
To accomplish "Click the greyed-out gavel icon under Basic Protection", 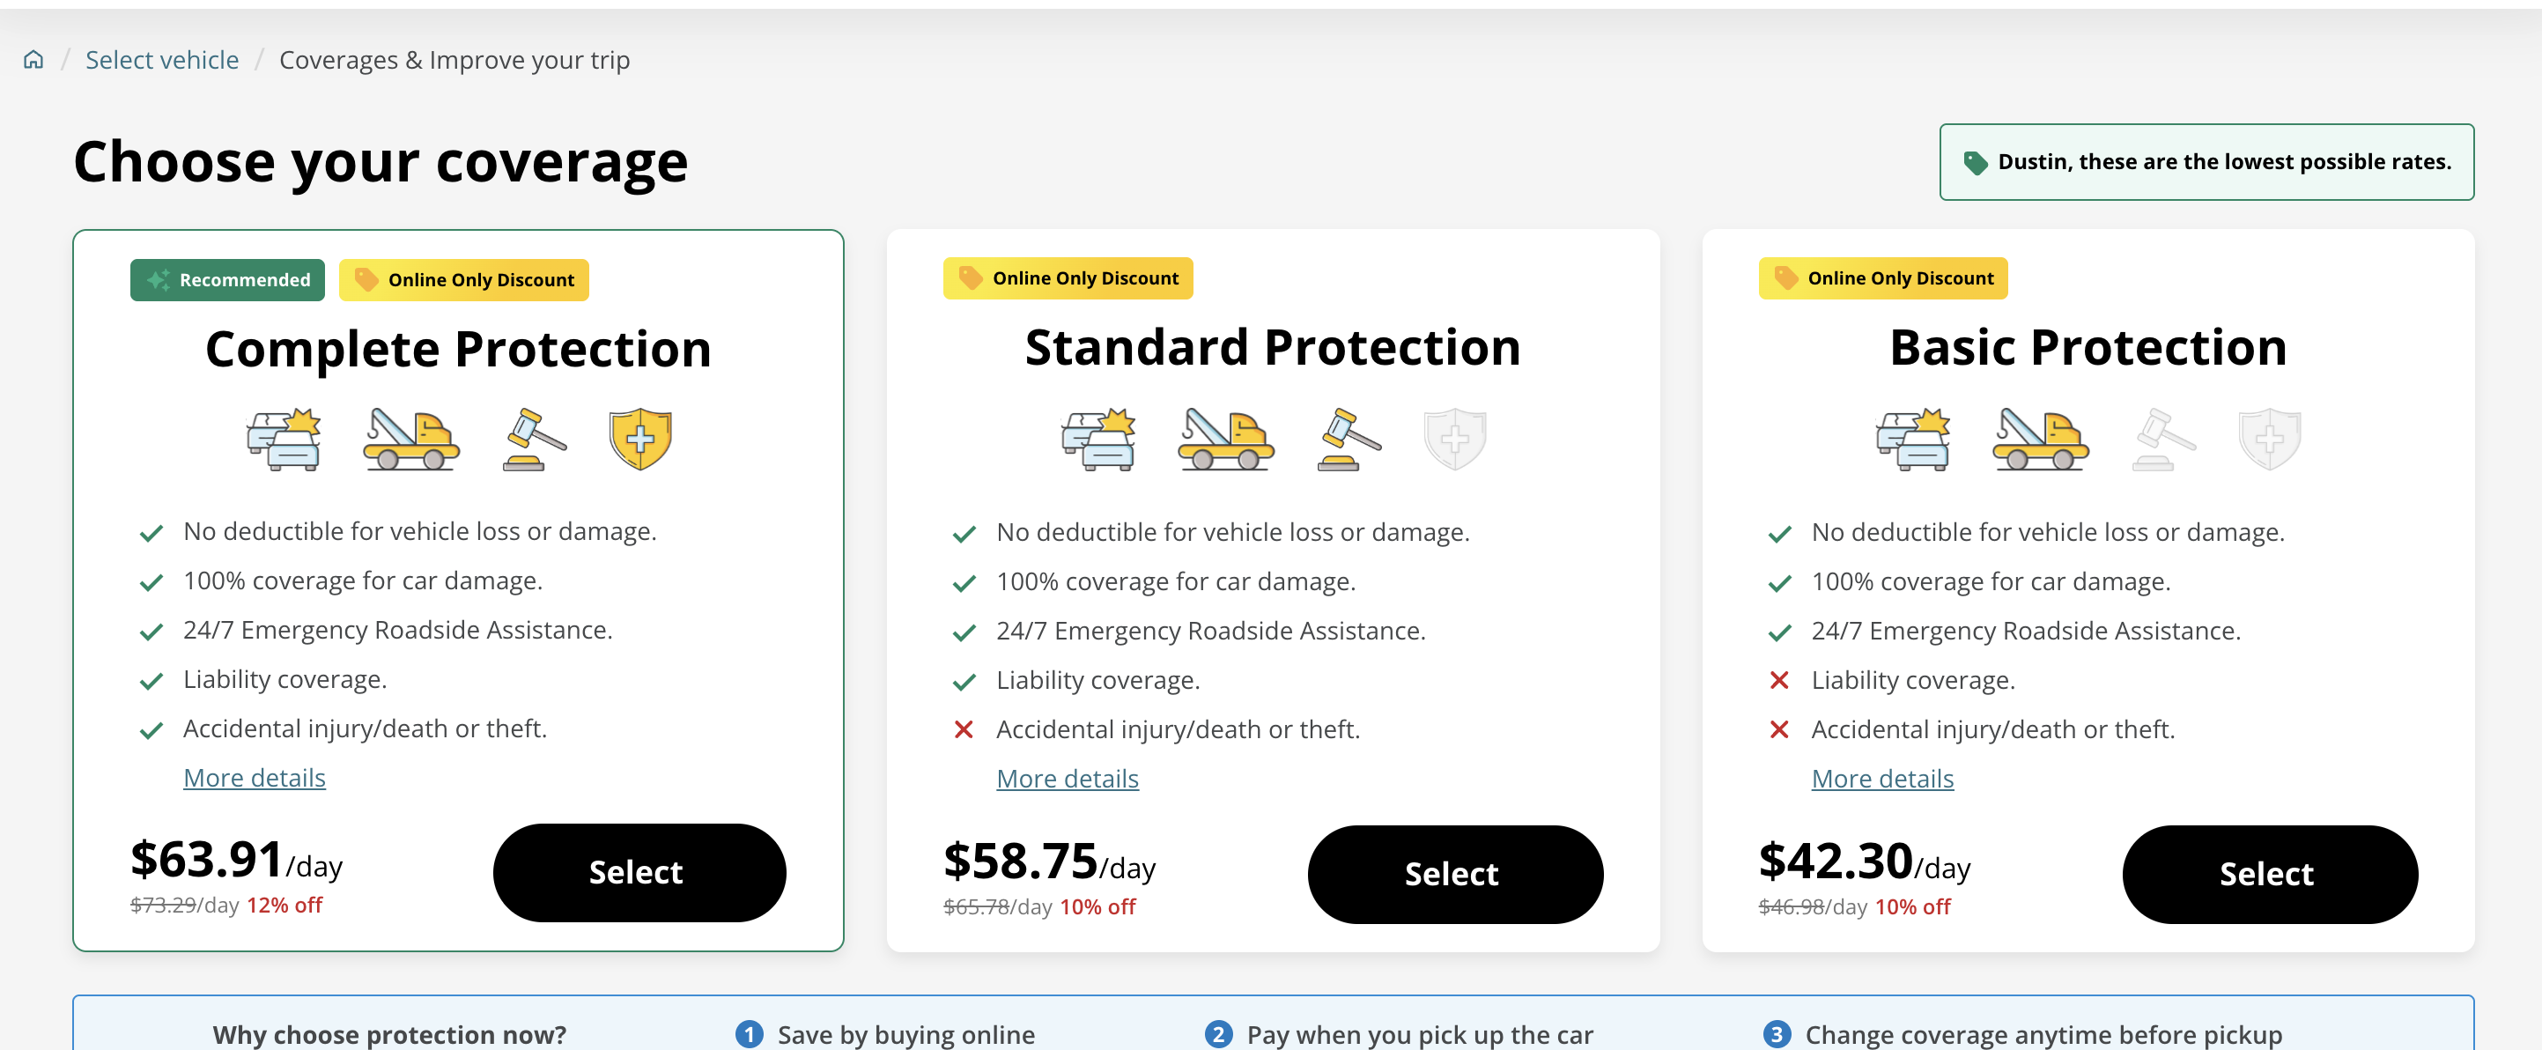I will tap(2163, 440).
